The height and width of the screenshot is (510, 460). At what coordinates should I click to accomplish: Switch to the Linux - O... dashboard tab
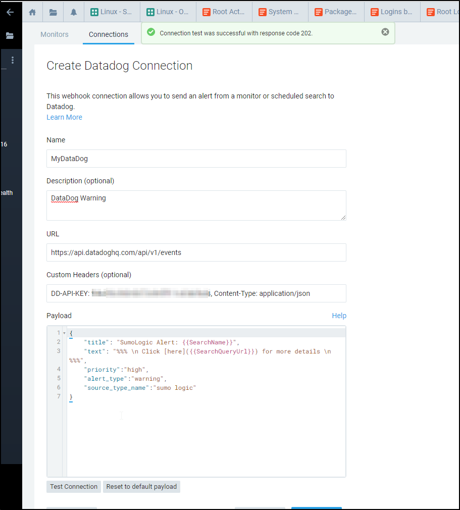(168, 12)
